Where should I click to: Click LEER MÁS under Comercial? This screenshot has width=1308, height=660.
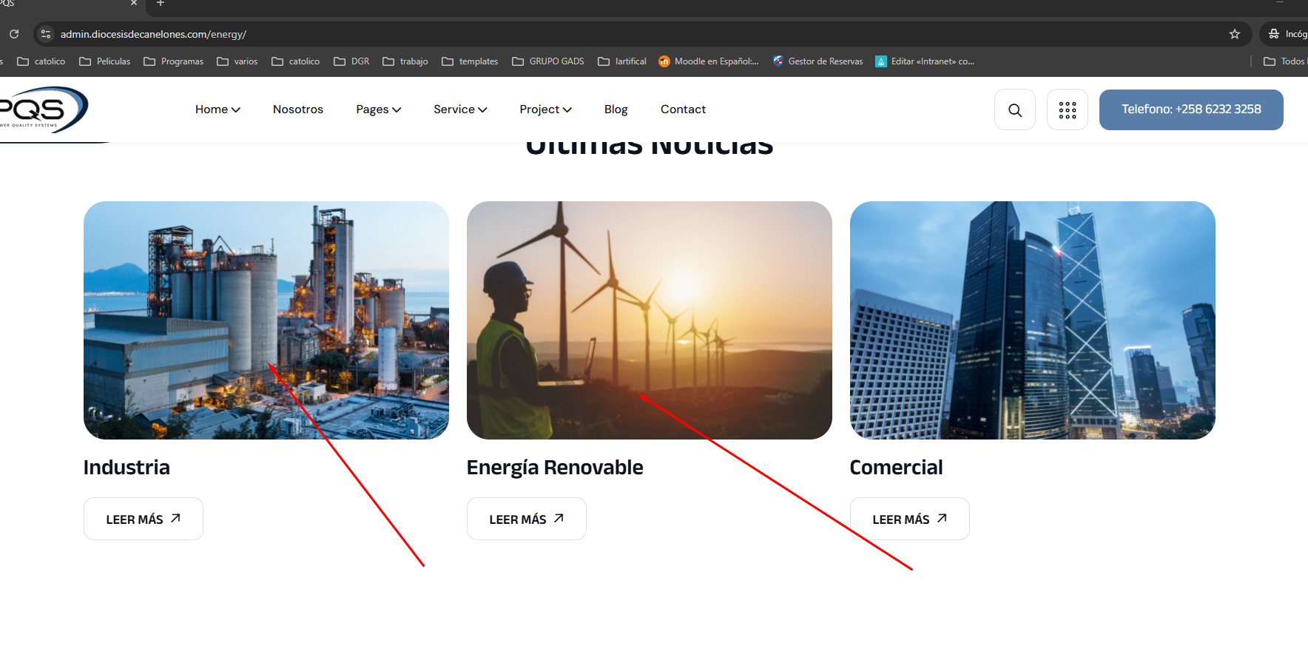click(910, 519)
